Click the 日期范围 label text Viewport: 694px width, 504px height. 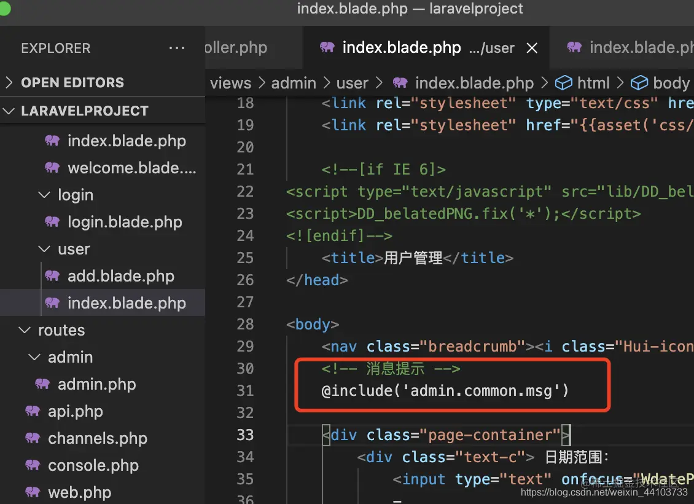pos(577,457)
